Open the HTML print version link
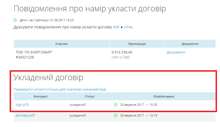Viewport: 220px width, 127px height. coord(129,27)
